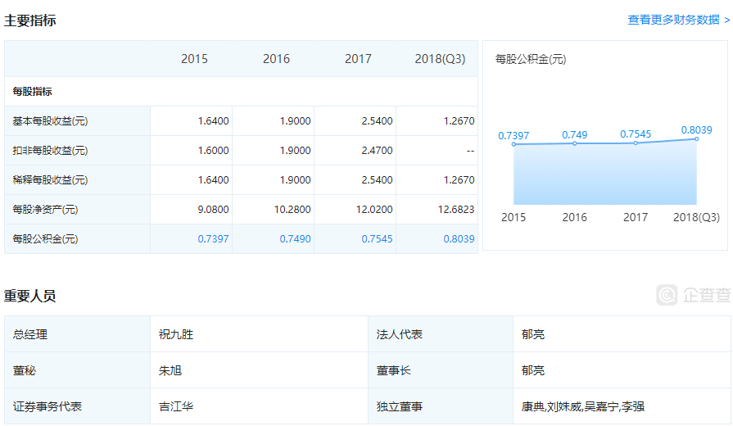733x426 pixels.
Task: Open board secretary 朱旭's name
Action: [x=170, y=370]
